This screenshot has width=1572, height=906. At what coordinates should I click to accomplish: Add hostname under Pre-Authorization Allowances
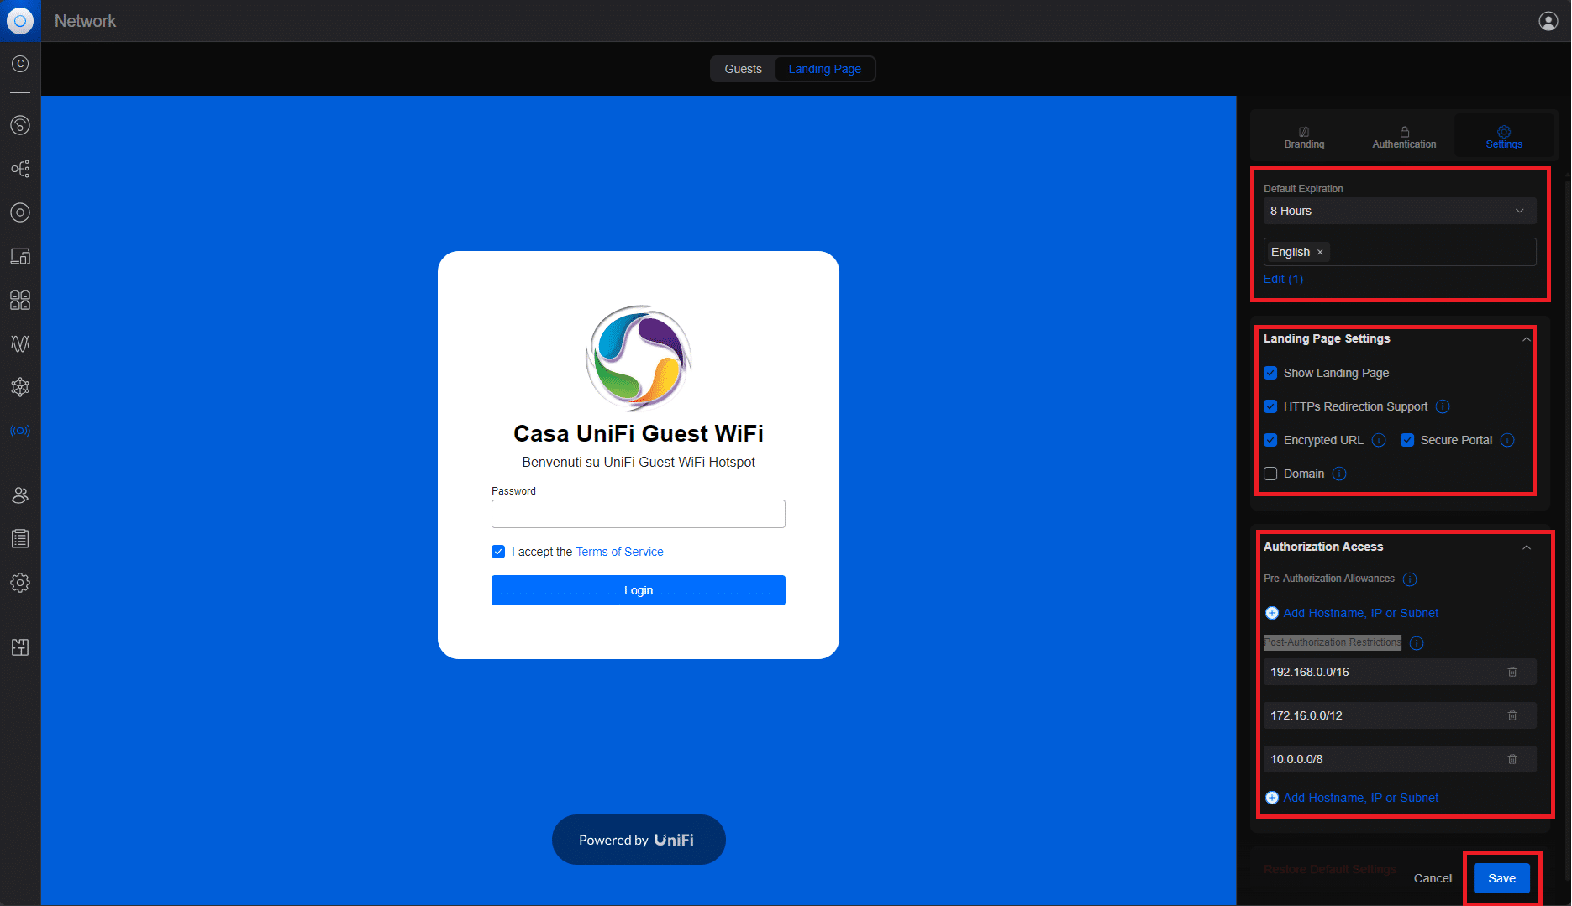pos(1352,613)
